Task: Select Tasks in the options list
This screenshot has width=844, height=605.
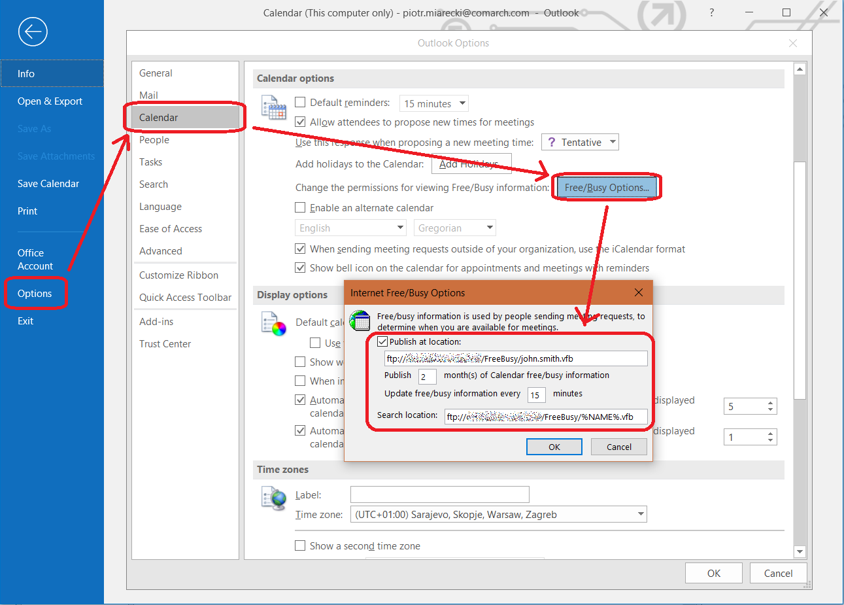Action: pos(186,162)
